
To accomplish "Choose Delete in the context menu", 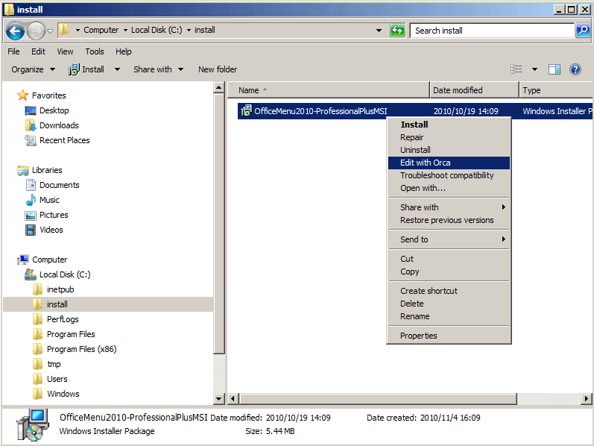I will tap(449, 304).
